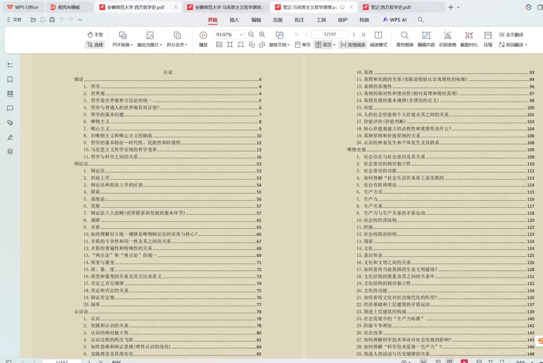Open the 编辑 ribbon tab
Screen dimensions: 543x363
pos(256,20)
